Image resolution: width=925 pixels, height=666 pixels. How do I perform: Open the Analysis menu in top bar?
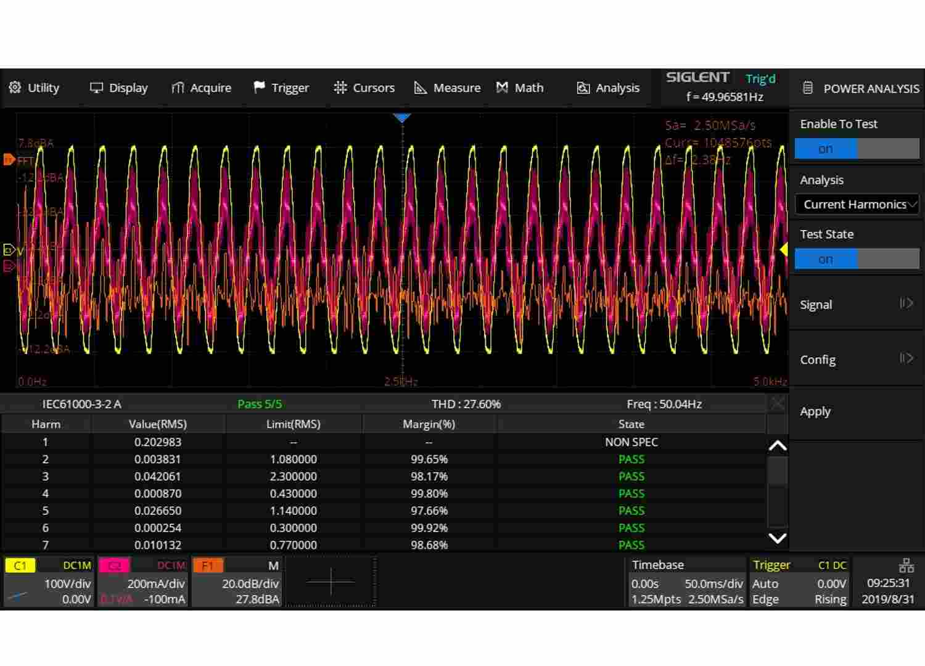tap(608, 88)
